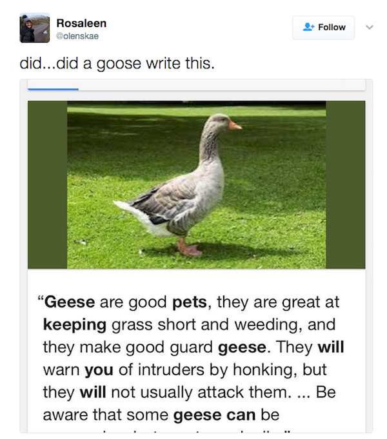Open the tweet options chevron menu
This screenshot has width=387, height=439.
[x=370, y=27]
